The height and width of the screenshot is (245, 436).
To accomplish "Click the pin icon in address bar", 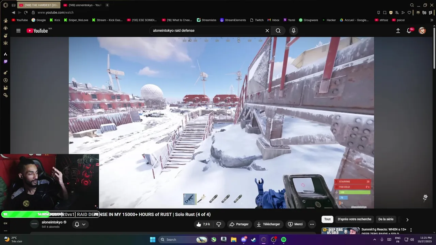I will 378,13.
